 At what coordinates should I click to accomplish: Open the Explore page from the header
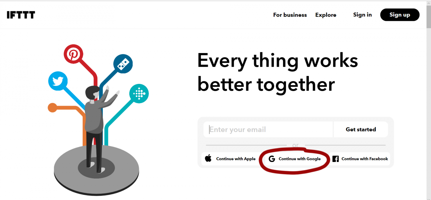click(326, 15)
